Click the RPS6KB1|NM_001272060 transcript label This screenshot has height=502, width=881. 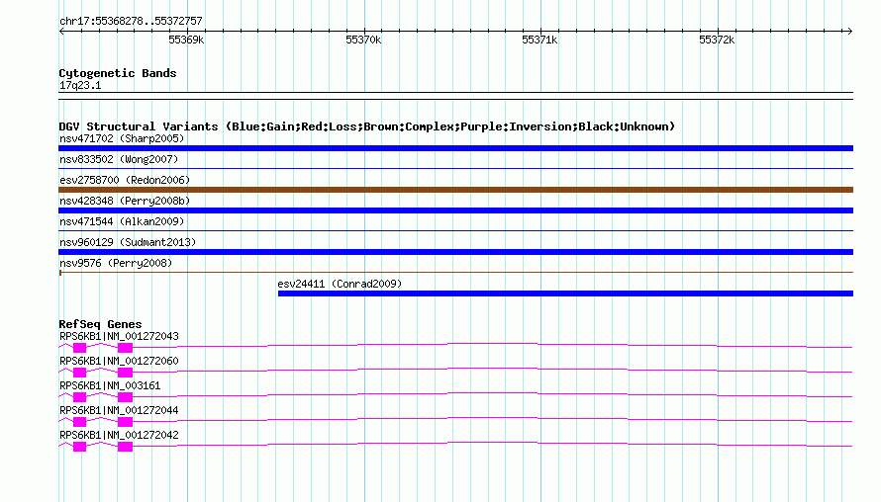click(119, 362)
